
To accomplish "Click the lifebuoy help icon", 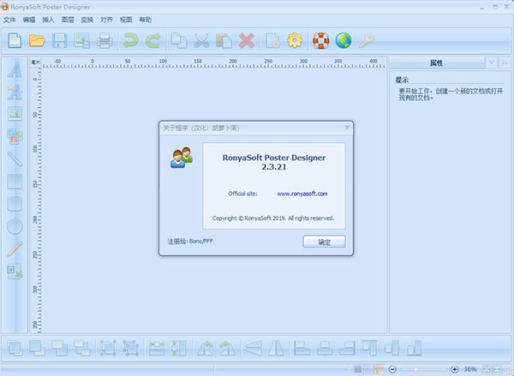I will point(321,39).
